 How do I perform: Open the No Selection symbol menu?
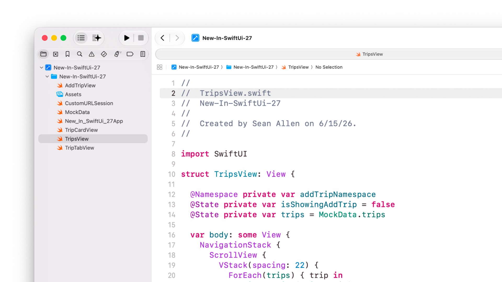tap(329, 67)
